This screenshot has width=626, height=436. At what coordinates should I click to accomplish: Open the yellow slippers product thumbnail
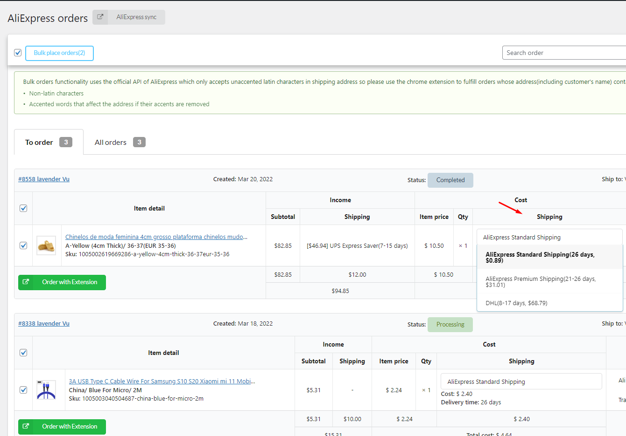point(46,245)
